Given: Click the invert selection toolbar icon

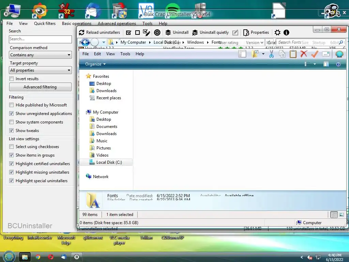Looking at the screenshot, I should point(147,33).
